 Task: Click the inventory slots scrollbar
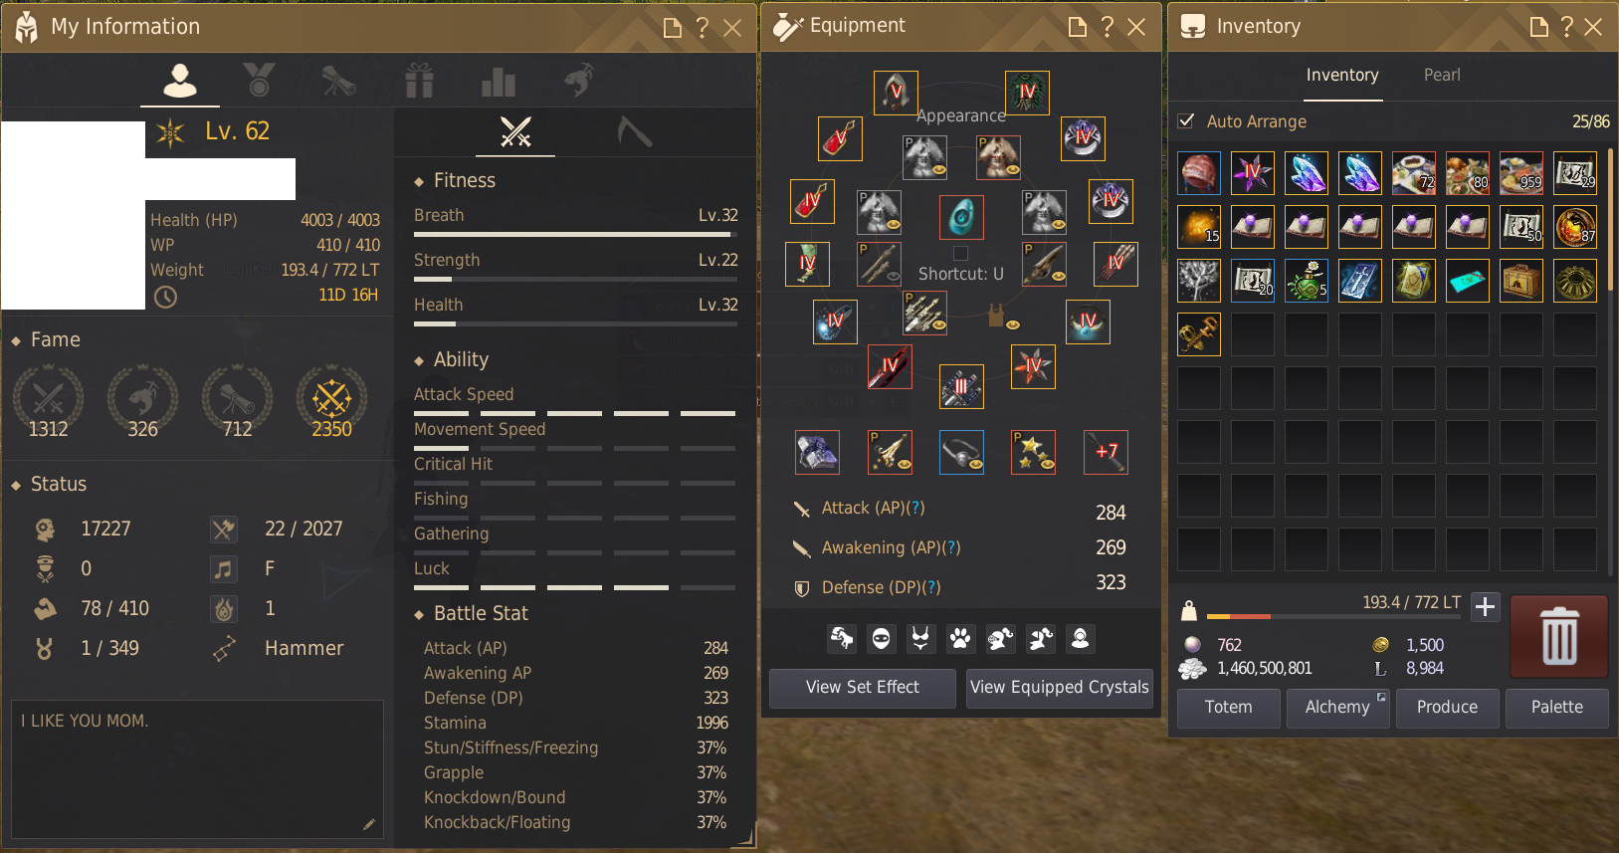[x=1610, y=360]
